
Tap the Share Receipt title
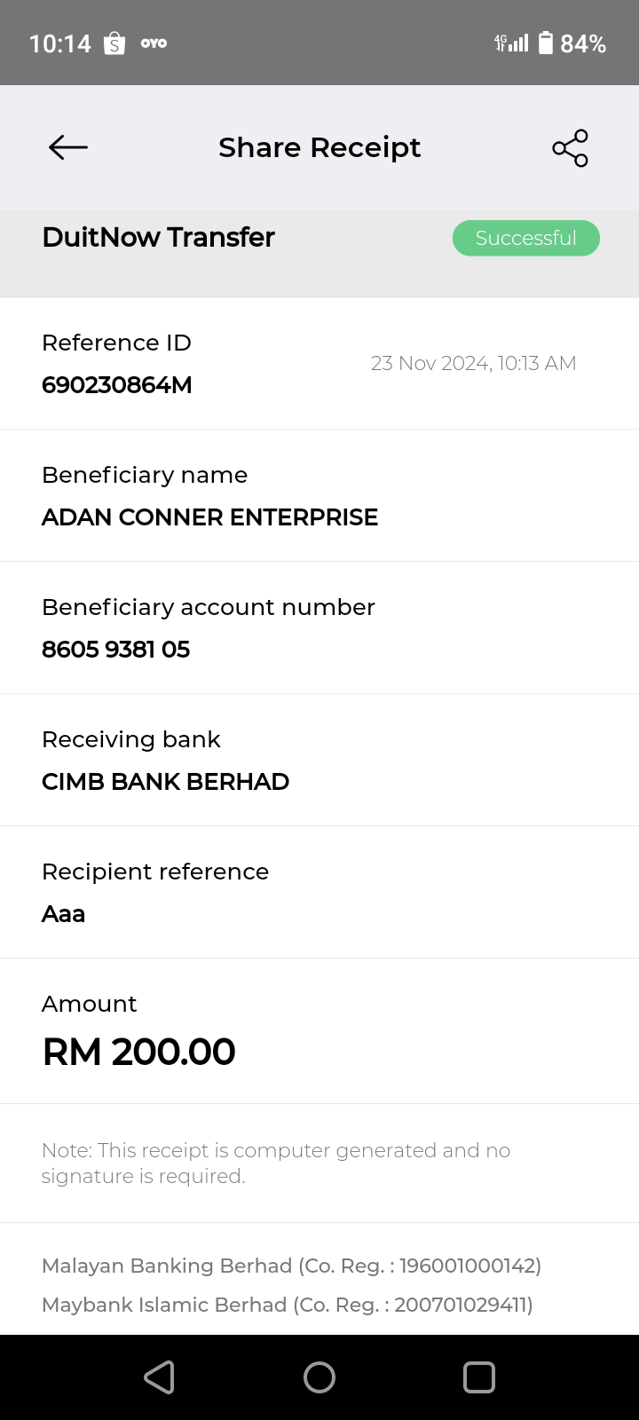pos(319,147)
